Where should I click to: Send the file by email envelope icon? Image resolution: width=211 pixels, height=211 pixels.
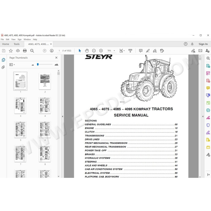200,51
